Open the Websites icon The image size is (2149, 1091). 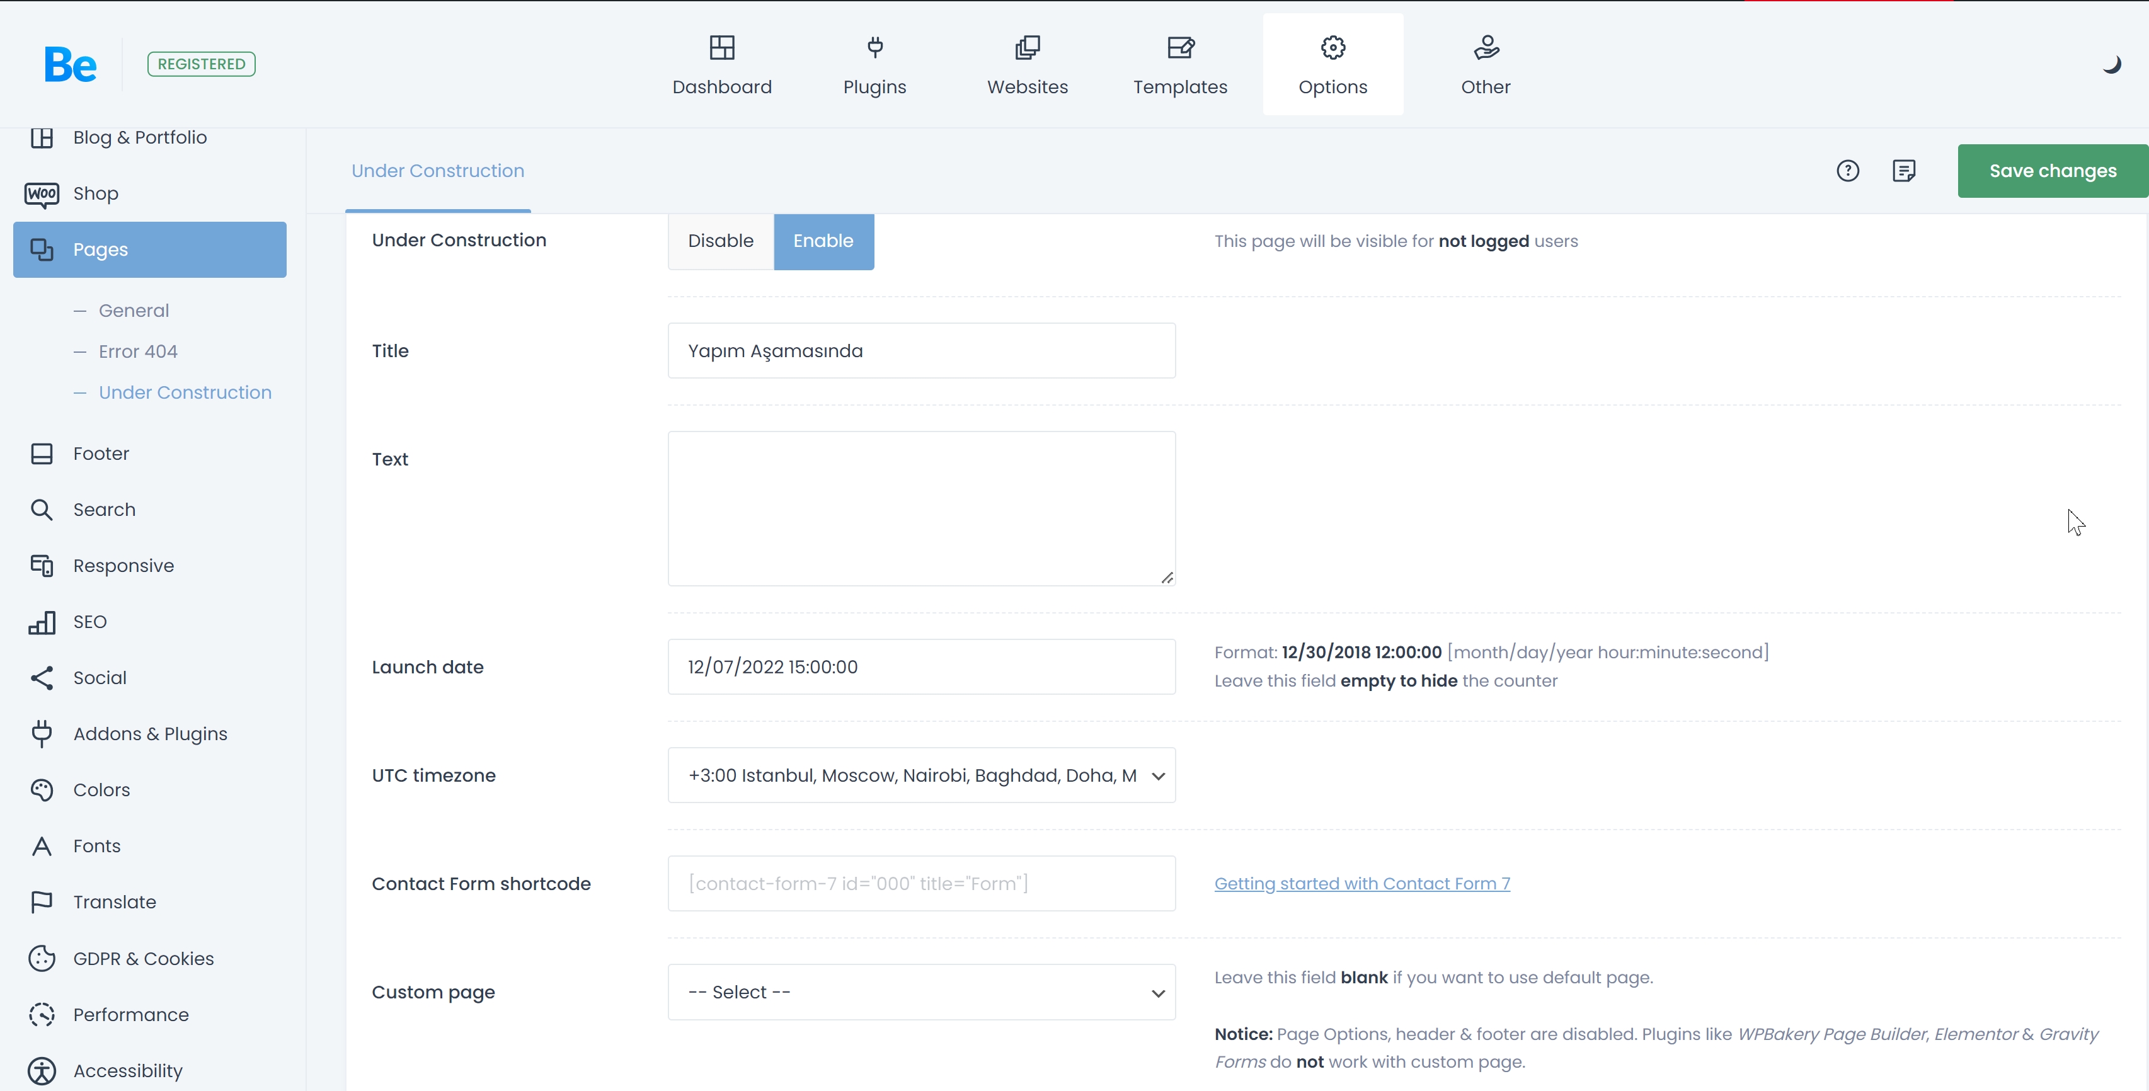(x=1027, y=47)
